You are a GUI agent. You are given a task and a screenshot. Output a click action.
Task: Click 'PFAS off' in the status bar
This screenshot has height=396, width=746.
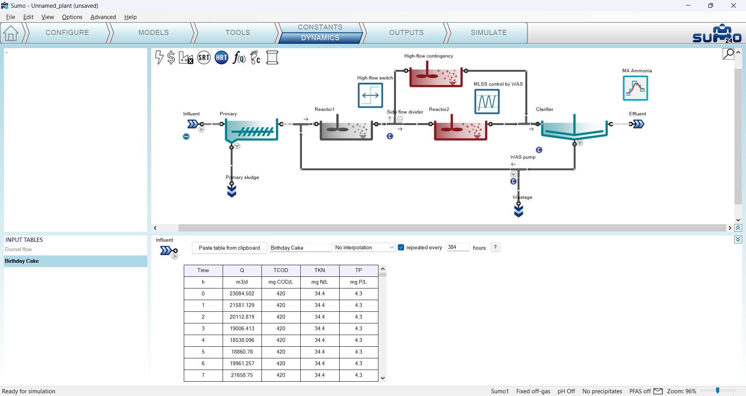pos(640,391)
